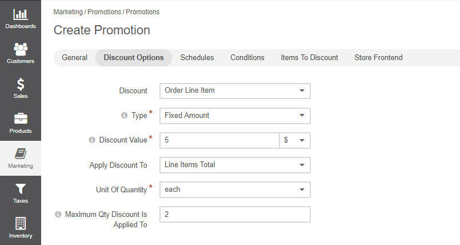Switch to the Schedules tab
The height and width of the screenshot is (245, 460).
(197, 58)
